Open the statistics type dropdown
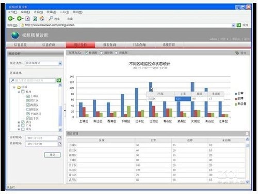Image resolution: width=258 pixels, height=194 pixels. point(60,63)
